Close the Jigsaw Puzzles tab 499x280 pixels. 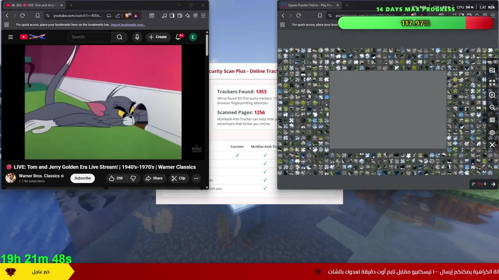click(338, 5)
